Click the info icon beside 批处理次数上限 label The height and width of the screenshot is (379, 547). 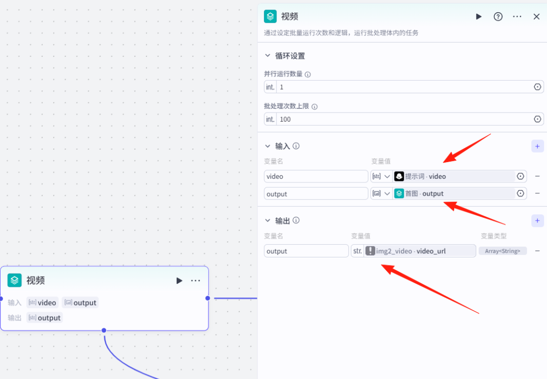[x=315, y=106]
